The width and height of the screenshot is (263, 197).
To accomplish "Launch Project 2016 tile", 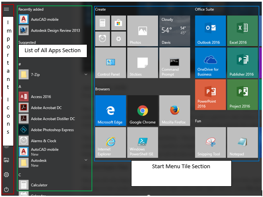I will point(243,95).
